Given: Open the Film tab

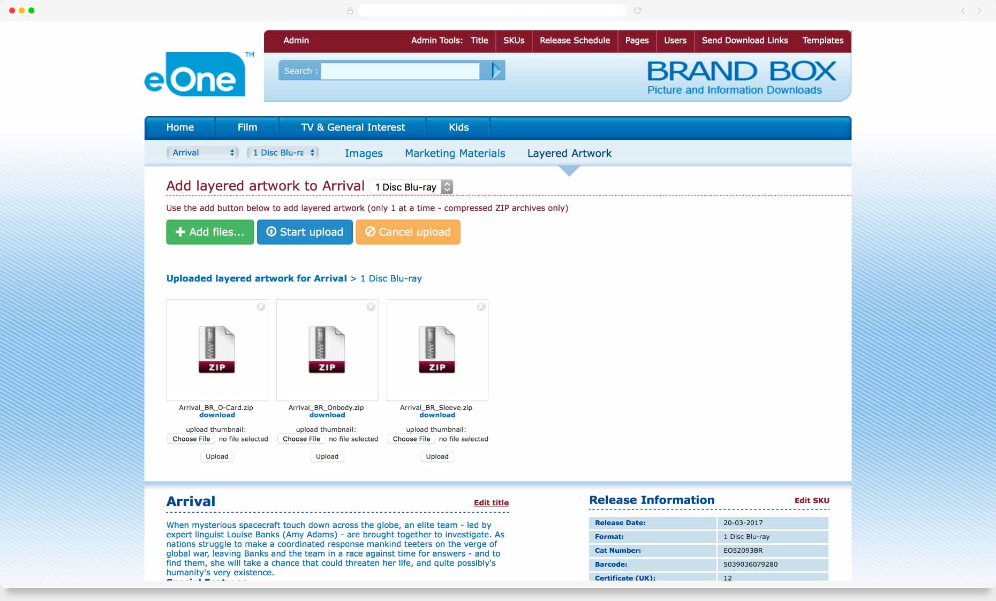Looking at the screenshot, I should 247,127.
